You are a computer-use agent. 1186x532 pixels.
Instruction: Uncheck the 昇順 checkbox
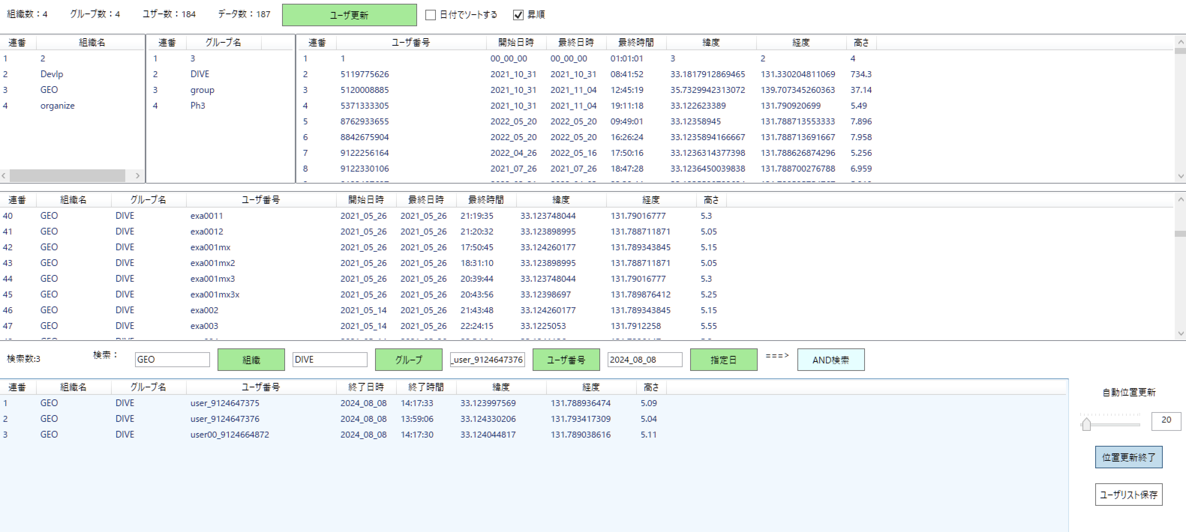click(518, 15)
